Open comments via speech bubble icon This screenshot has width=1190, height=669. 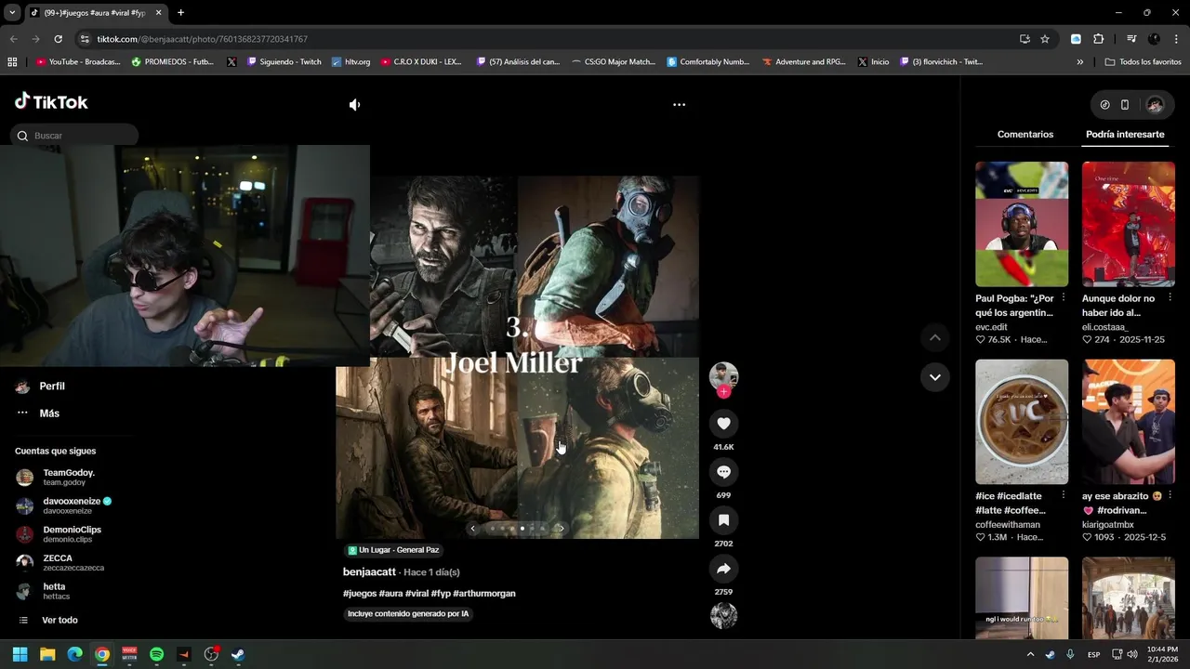723,472
